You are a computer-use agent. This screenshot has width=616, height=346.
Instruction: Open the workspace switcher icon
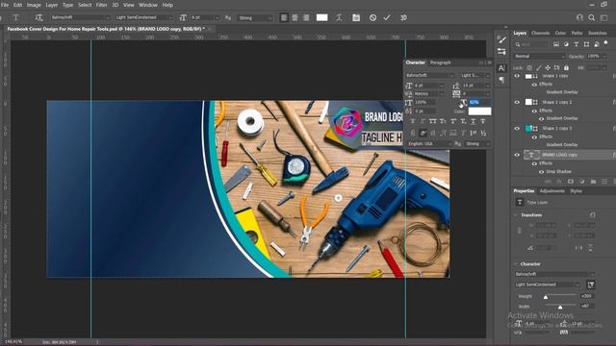[603, 17]
